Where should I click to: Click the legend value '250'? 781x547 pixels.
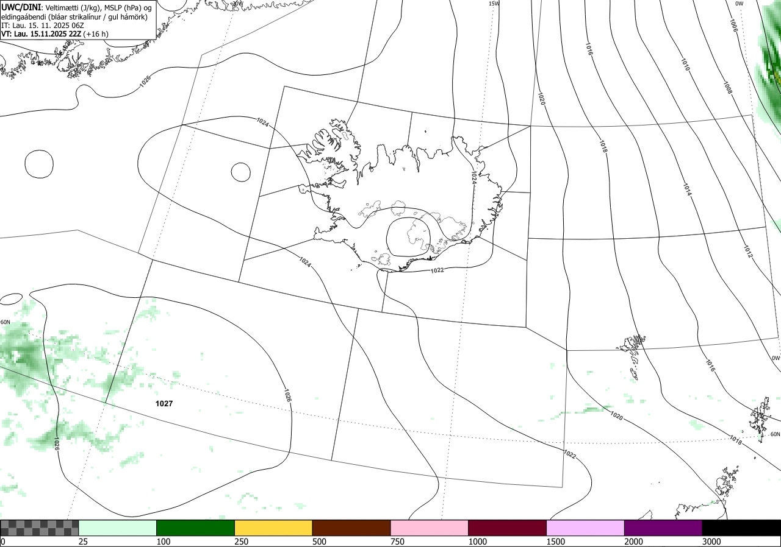pyautogui.click(x=241, y=542)
